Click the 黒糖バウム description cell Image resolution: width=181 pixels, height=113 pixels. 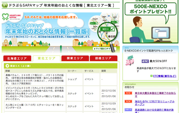point(35,79)
